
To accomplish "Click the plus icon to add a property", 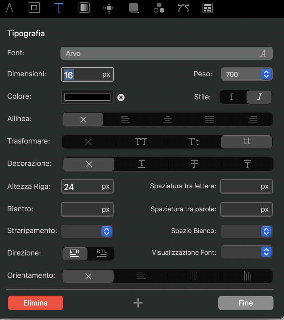I will [x=138, y=303].
